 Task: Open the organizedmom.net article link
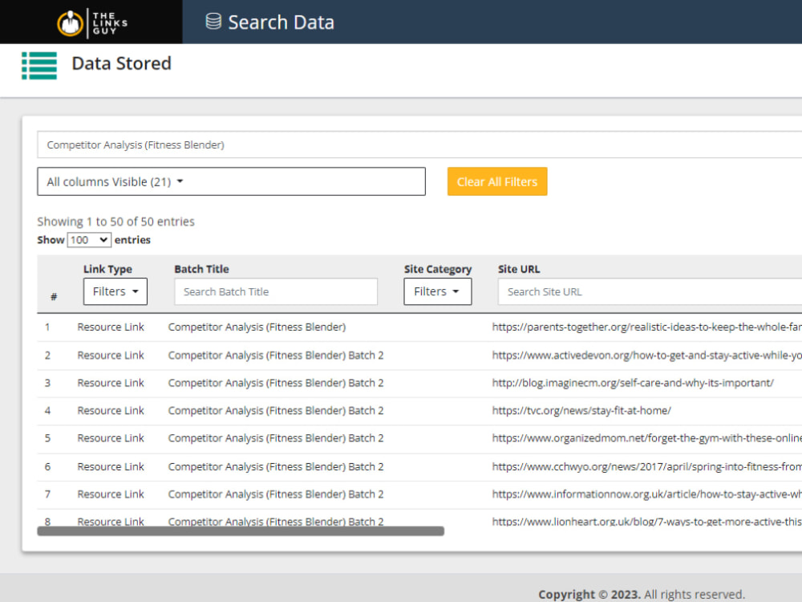(642, 438)
